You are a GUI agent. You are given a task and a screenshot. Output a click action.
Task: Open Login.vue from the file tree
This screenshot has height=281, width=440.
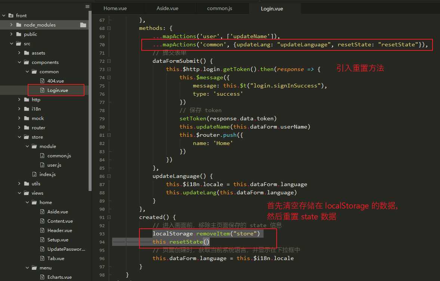click(x=58, y=90)
